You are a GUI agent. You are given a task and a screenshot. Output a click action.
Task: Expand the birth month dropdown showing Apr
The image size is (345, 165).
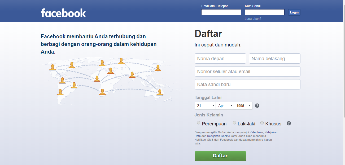[225, 106]
